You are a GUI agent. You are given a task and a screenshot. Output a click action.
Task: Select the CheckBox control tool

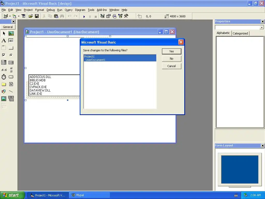(x=4, y=55)
